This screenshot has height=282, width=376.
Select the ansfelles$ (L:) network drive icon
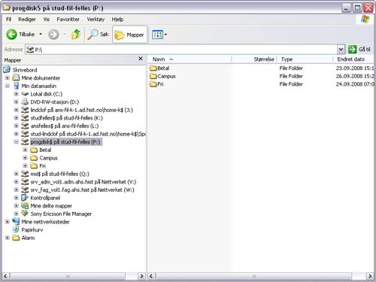click(x=25, y=126)
